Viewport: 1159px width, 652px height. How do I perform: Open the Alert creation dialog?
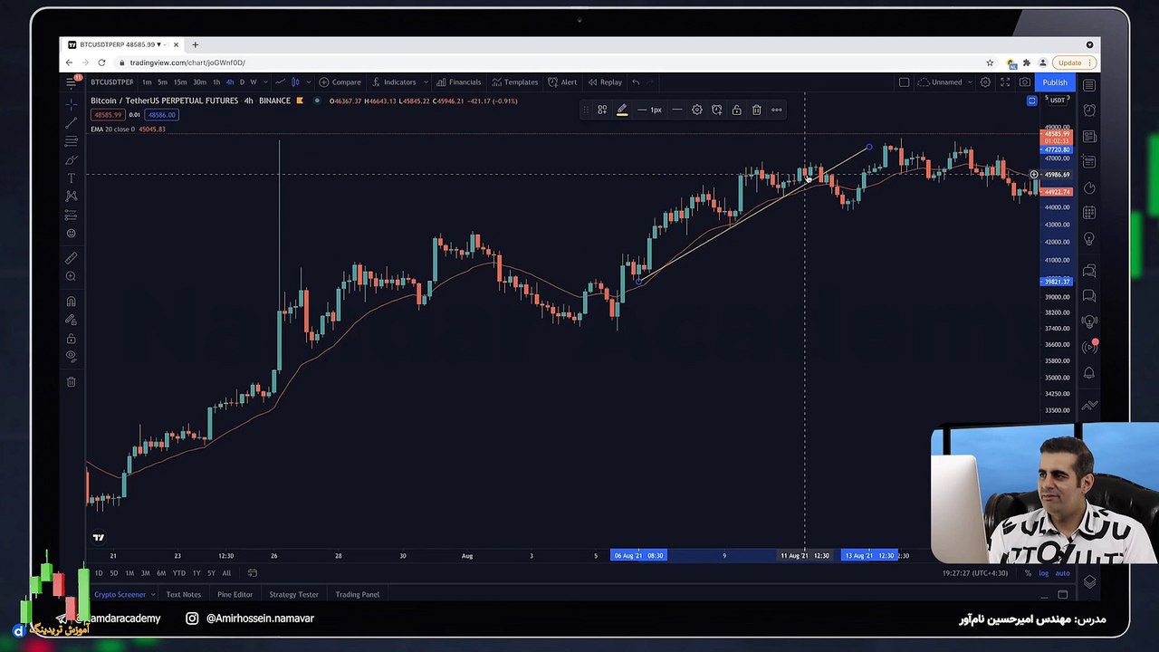click(x=562, y=82)
